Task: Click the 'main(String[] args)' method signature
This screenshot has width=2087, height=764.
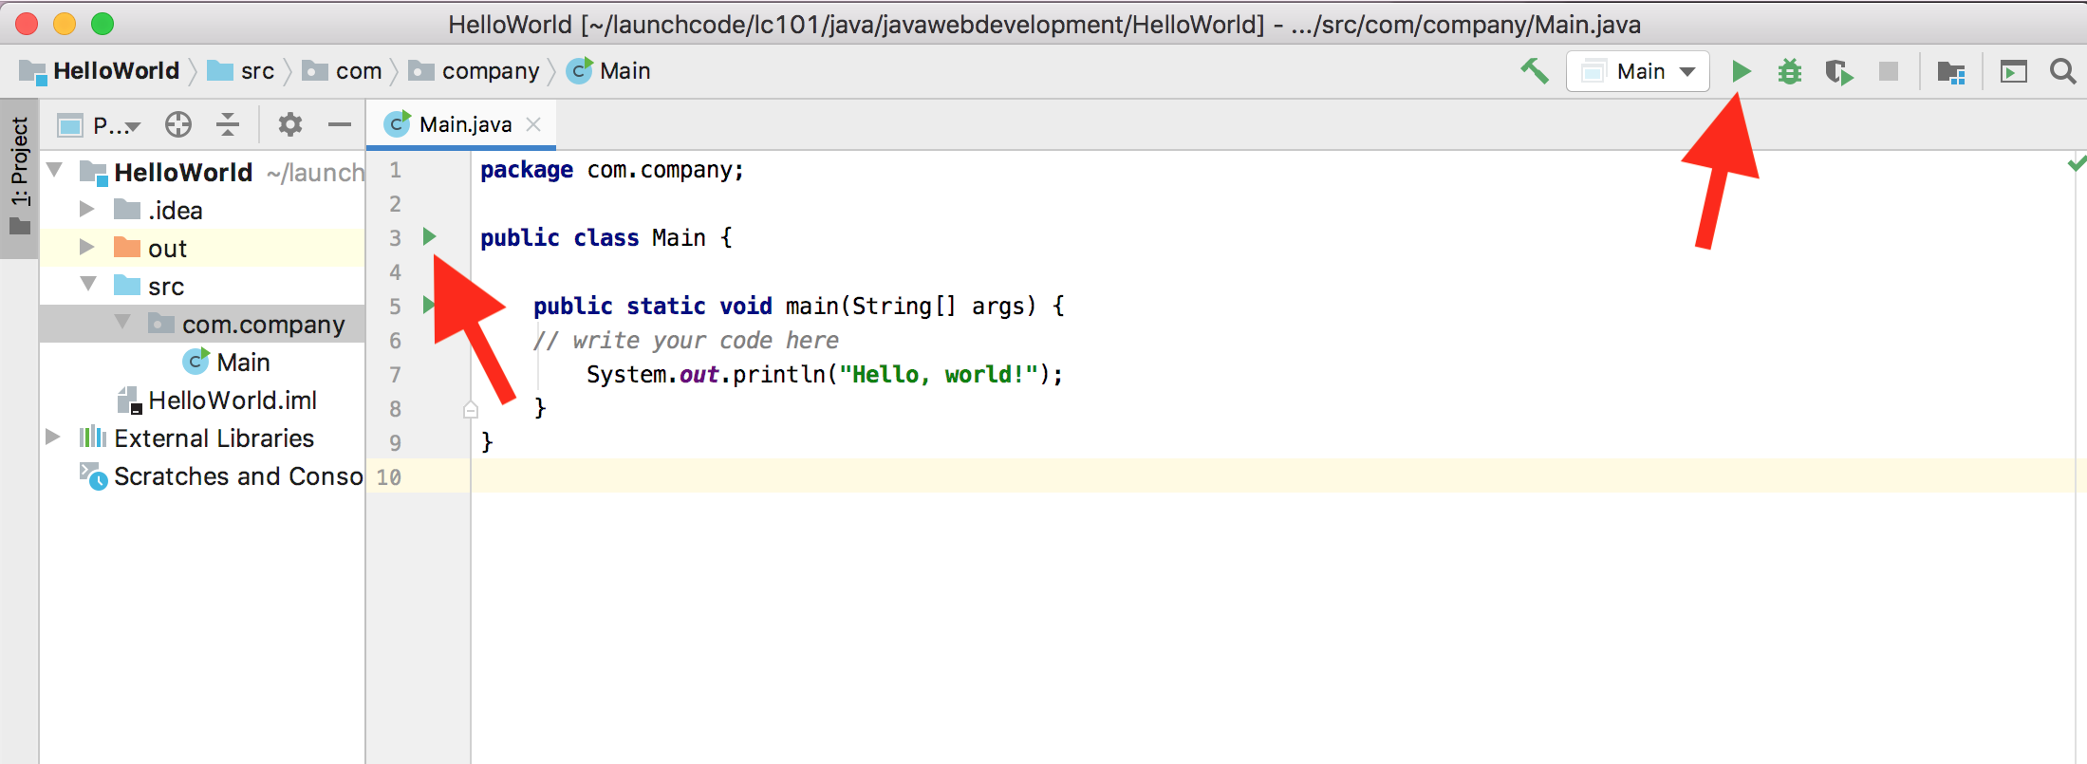Action: (x=910, y=306)
